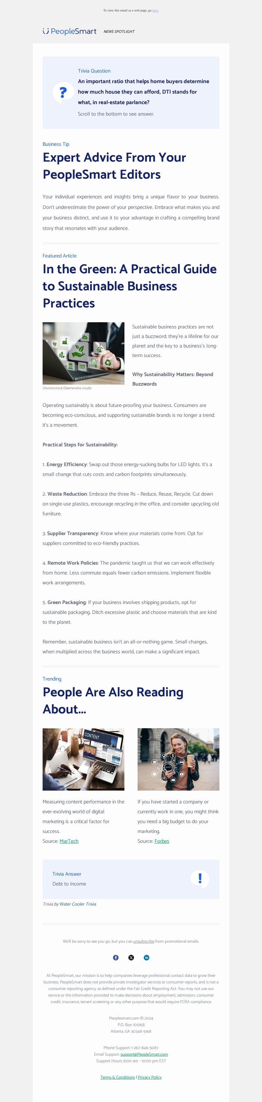Open web page version via 'here' link
This screenshot has width=262, height=1102.
point(155,10)
